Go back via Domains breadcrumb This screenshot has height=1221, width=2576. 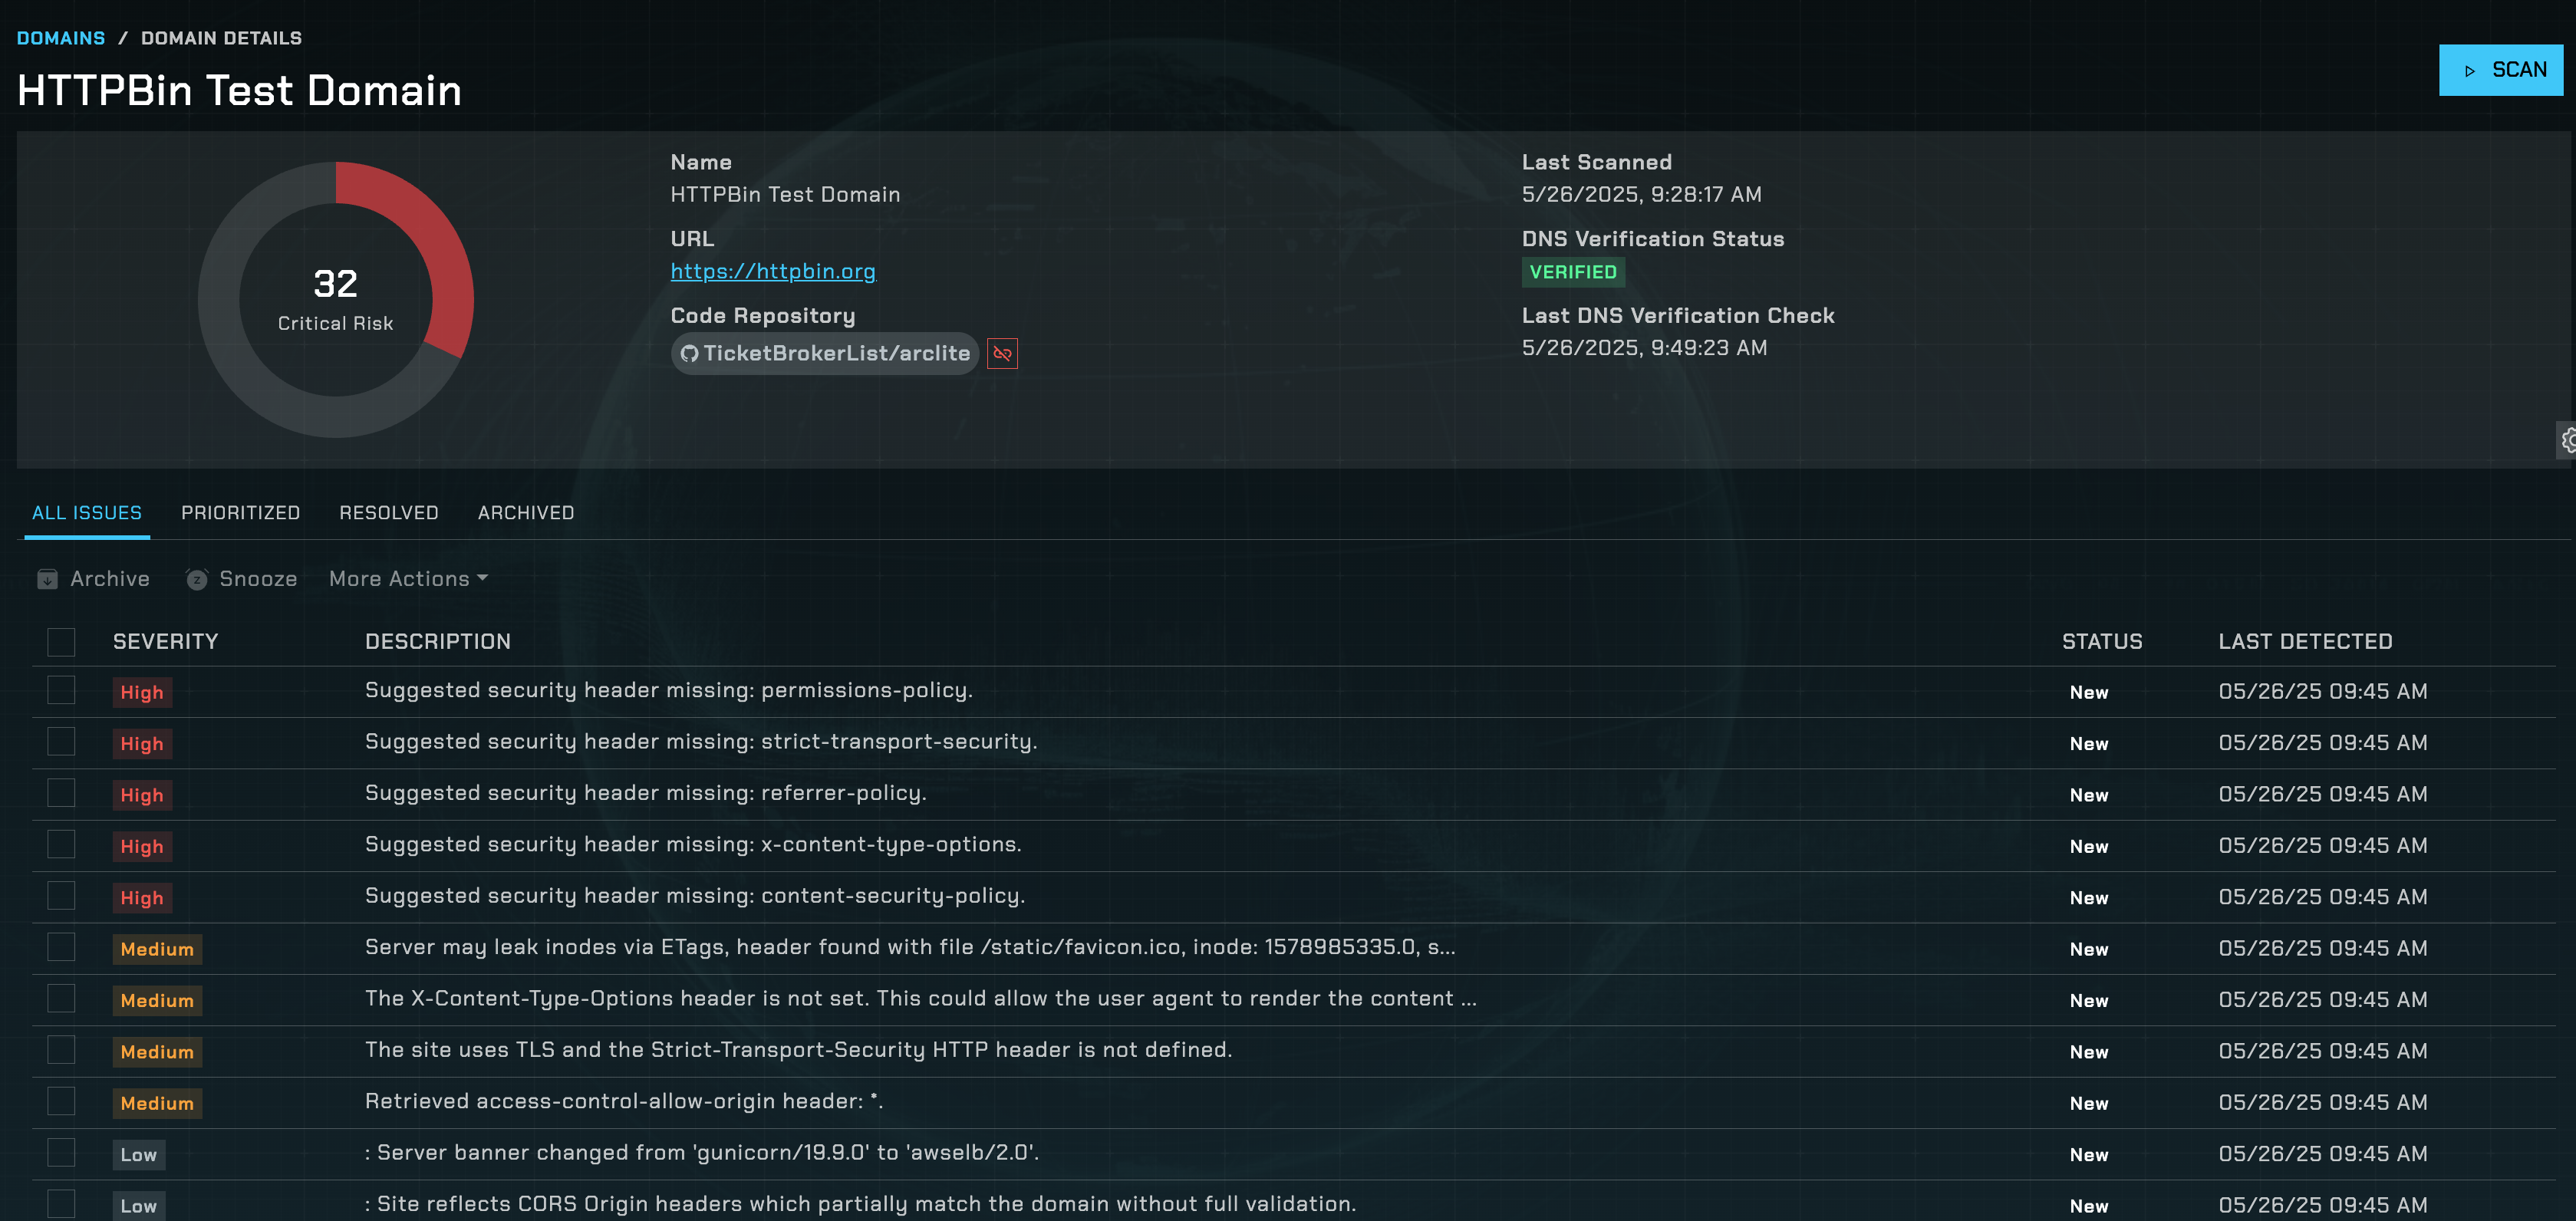click(x=61, y=38)
